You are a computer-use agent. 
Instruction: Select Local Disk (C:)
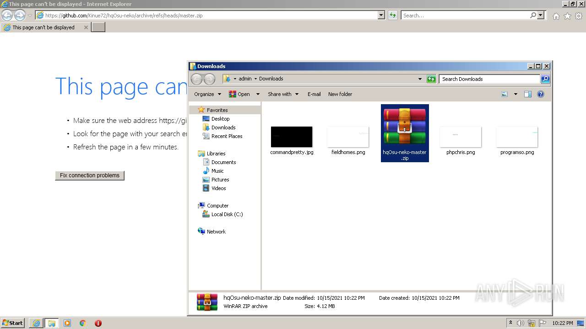227,214
